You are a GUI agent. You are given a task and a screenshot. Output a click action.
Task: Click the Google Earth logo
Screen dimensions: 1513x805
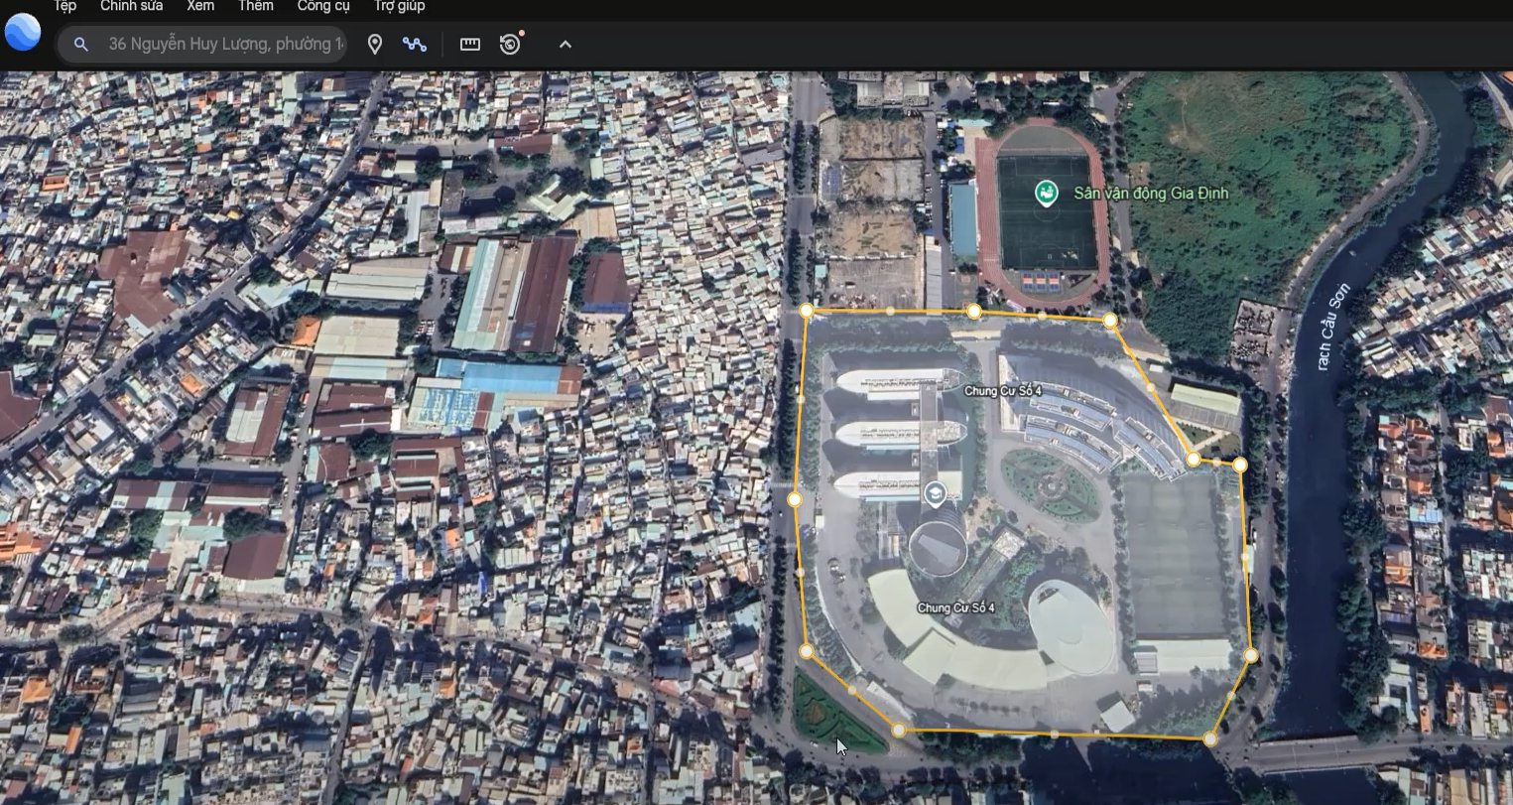(x=22, y=31)
